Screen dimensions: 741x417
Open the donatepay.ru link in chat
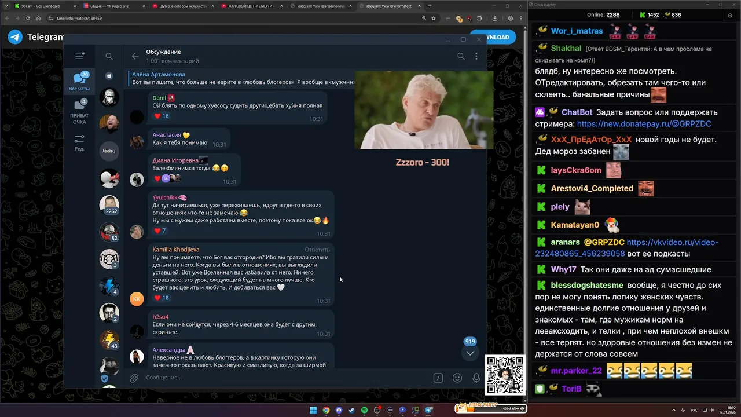[x=644, y=124]
